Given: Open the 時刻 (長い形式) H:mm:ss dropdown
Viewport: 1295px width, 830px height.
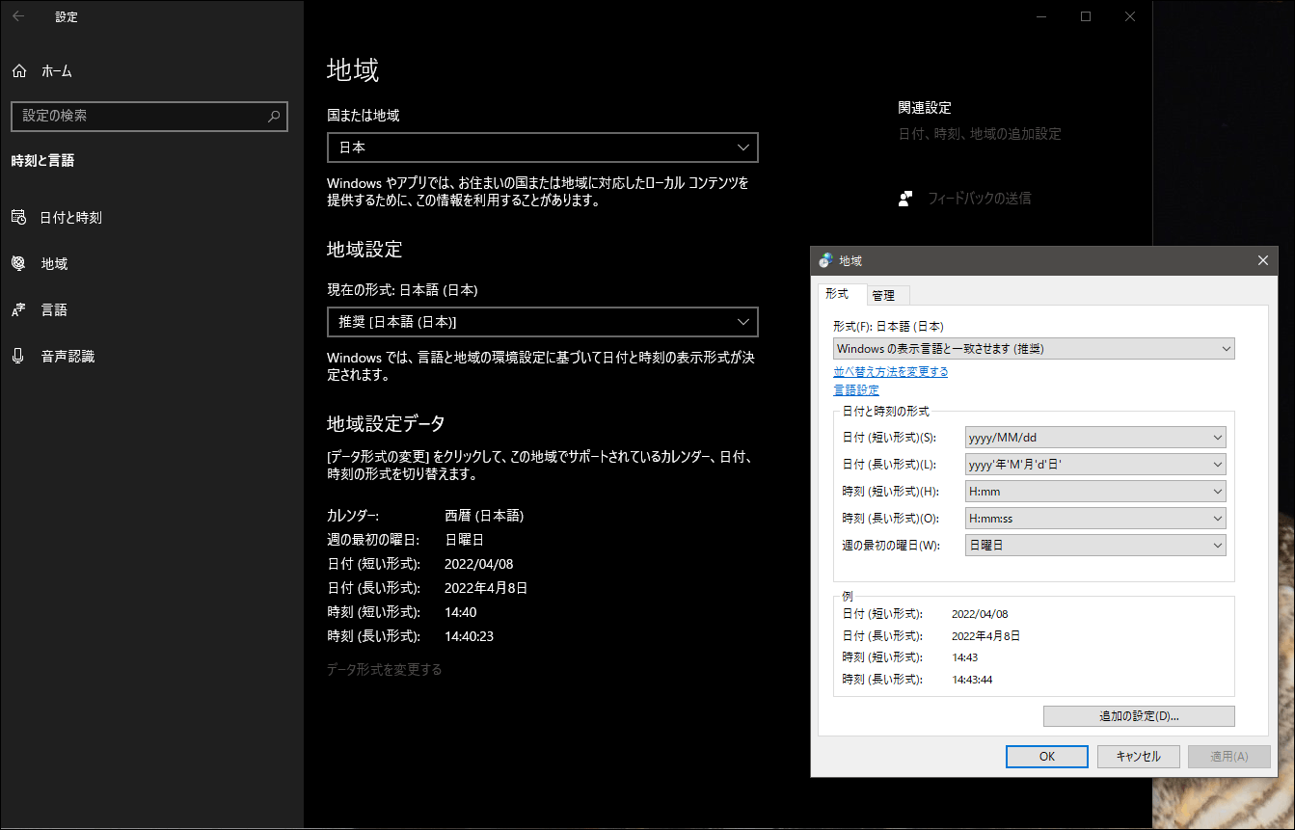Looking at the screenshot, I should 1095,519.
